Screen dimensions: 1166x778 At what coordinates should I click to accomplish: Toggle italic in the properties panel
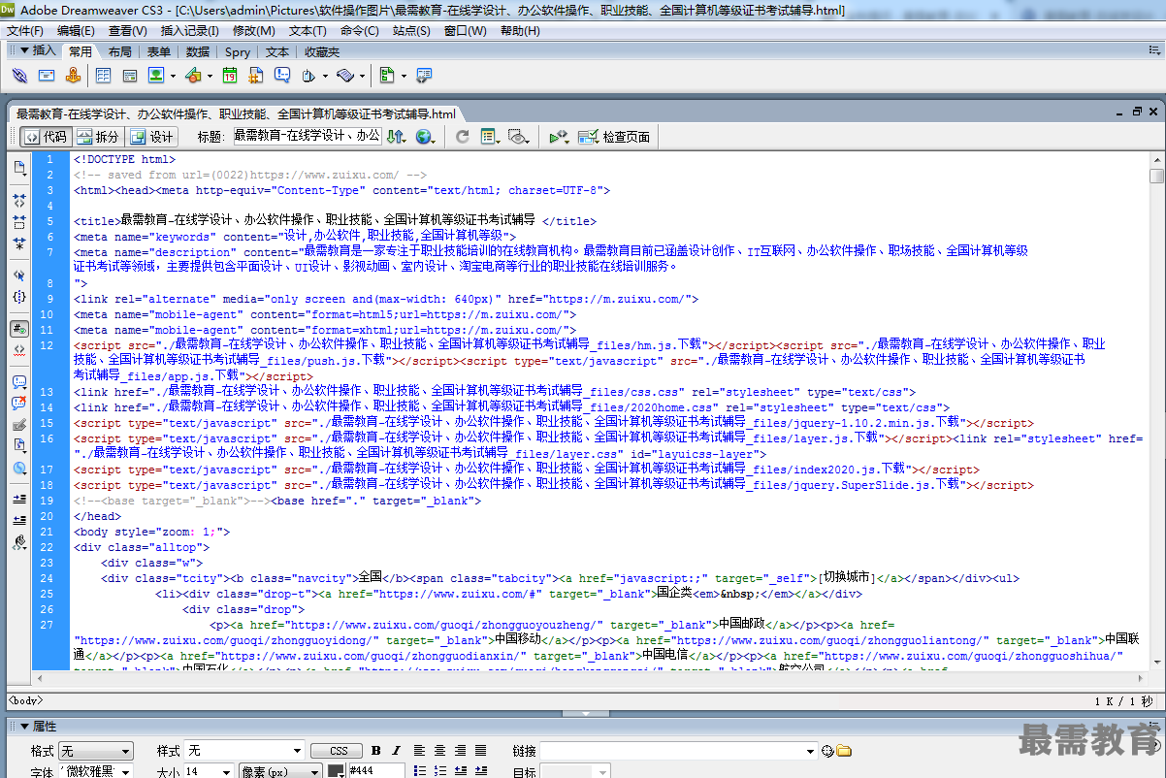pos(396,751)
